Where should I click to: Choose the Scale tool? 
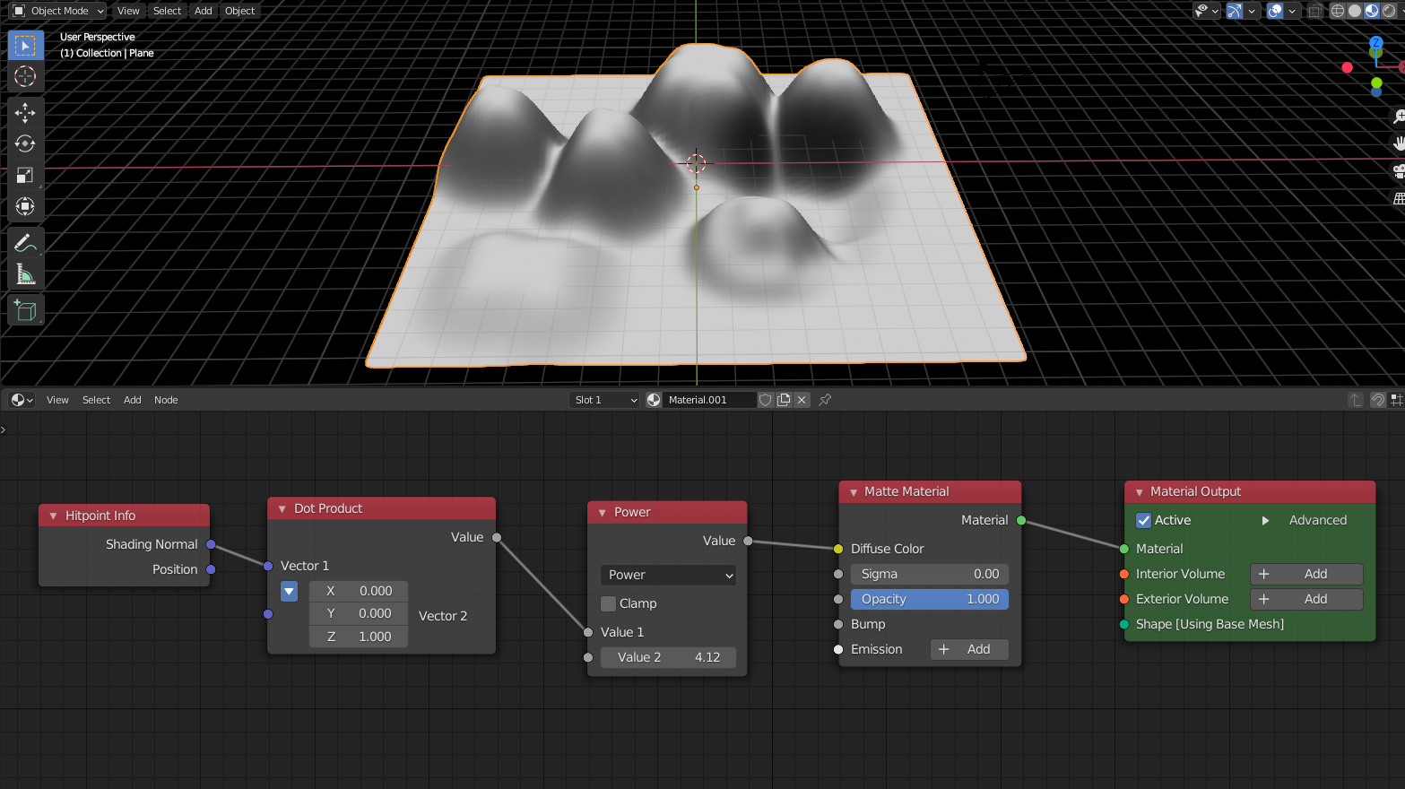coord(25,176)
